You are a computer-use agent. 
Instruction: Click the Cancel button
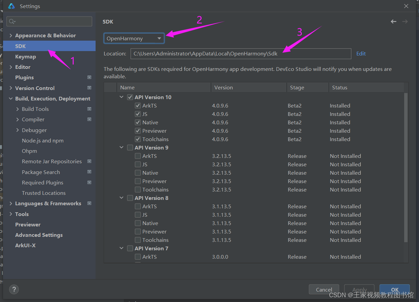pos(324,290)
